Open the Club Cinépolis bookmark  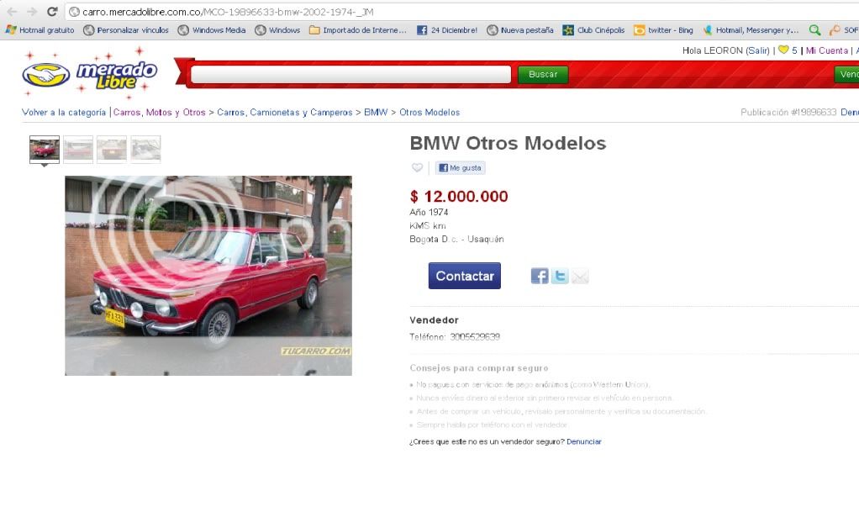point(593,30)
